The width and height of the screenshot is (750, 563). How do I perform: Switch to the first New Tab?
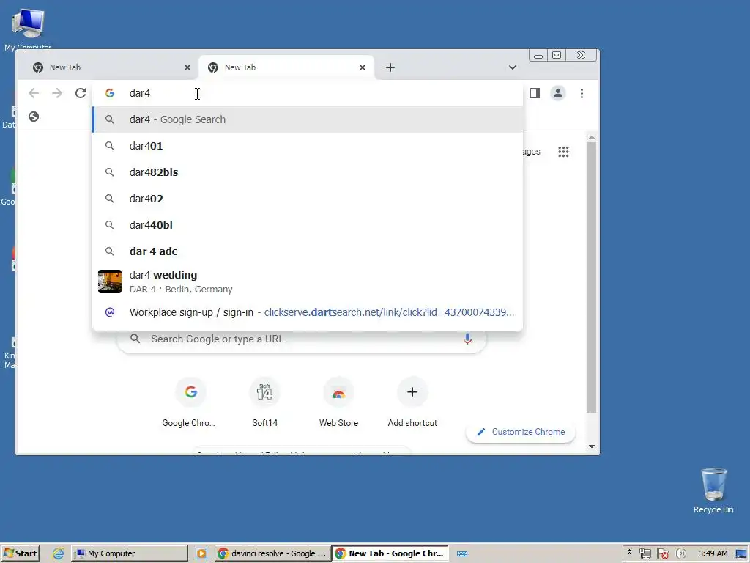click(111, 67)
